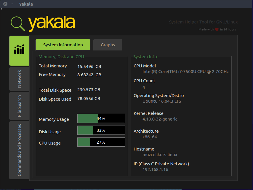The height and width of the screenshot is (190, 253).
Task: Click the architecture value x86_64
Action: click(x=150, y=137)
